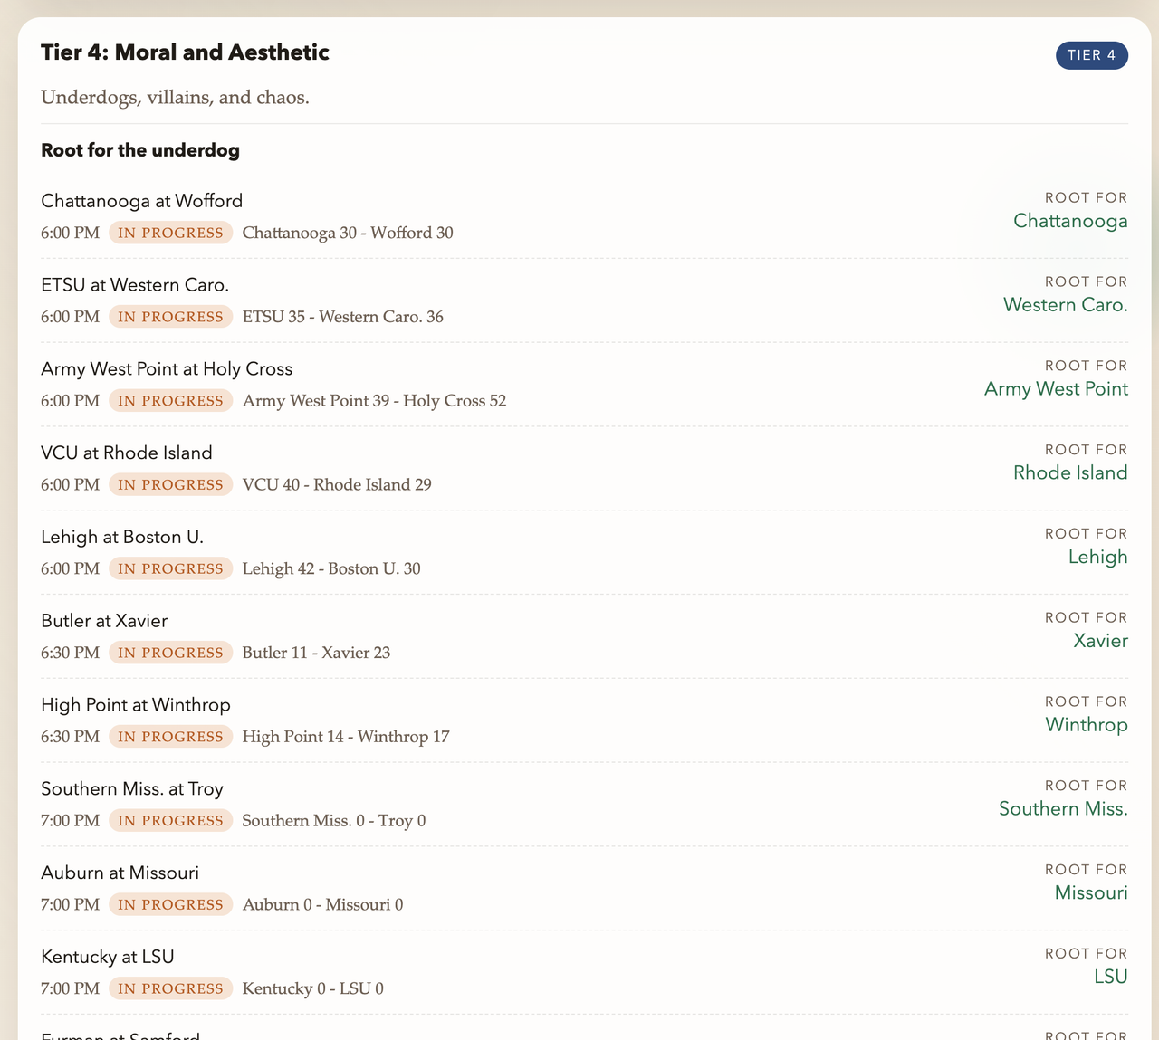Image resolution: width=1159 pixels, height=1040 pixels.
Task: Click the 6:30 PM time for High Point at Winthrop
Action: click(70, 738)
